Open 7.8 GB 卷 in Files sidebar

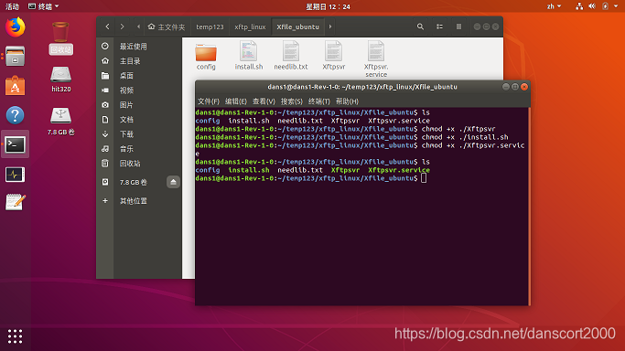[x=134, y=182]
